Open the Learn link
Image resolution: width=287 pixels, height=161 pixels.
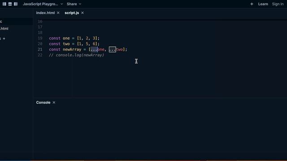click(263, 4)
